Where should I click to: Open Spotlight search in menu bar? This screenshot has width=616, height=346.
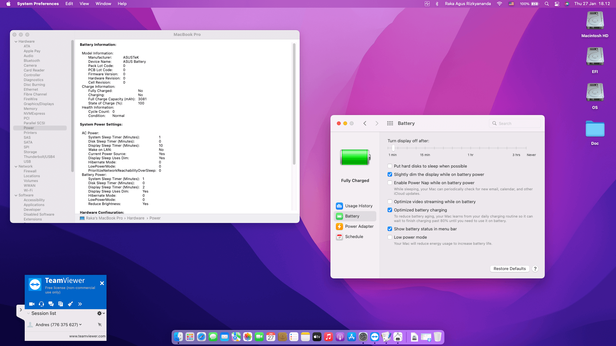point(547,4)
